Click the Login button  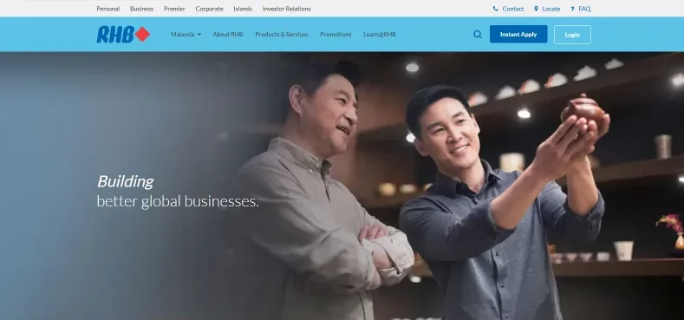pos(572,35)
